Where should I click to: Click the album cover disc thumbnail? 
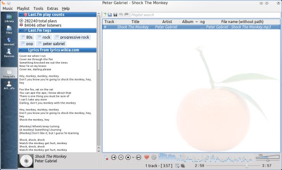tap(26, 161)
